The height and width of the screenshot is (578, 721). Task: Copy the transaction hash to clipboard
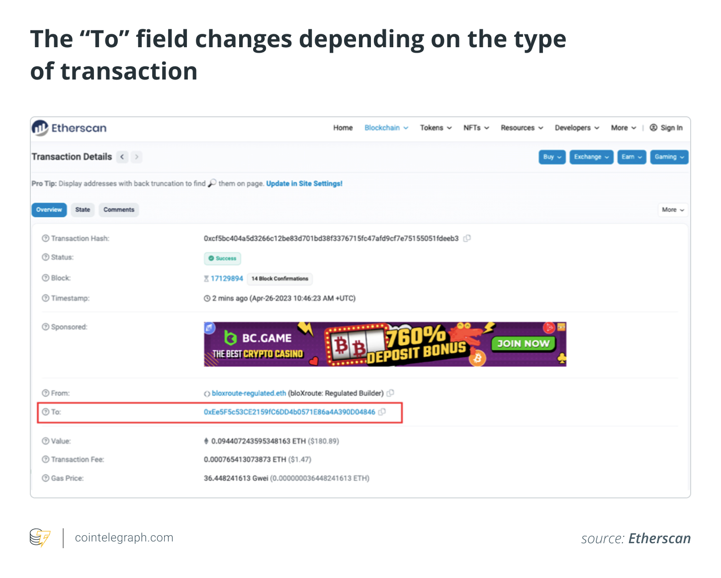pos(467,239)
